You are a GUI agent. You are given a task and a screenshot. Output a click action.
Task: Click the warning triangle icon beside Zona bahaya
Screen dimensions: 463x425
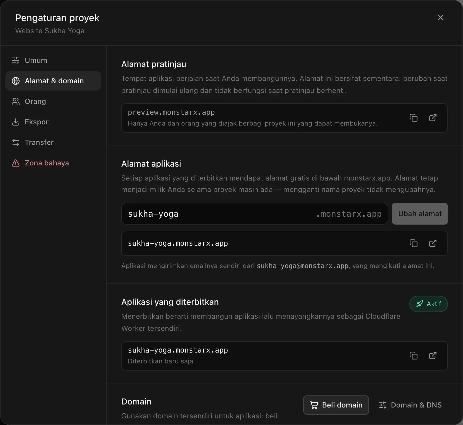(x=16, y=163)
